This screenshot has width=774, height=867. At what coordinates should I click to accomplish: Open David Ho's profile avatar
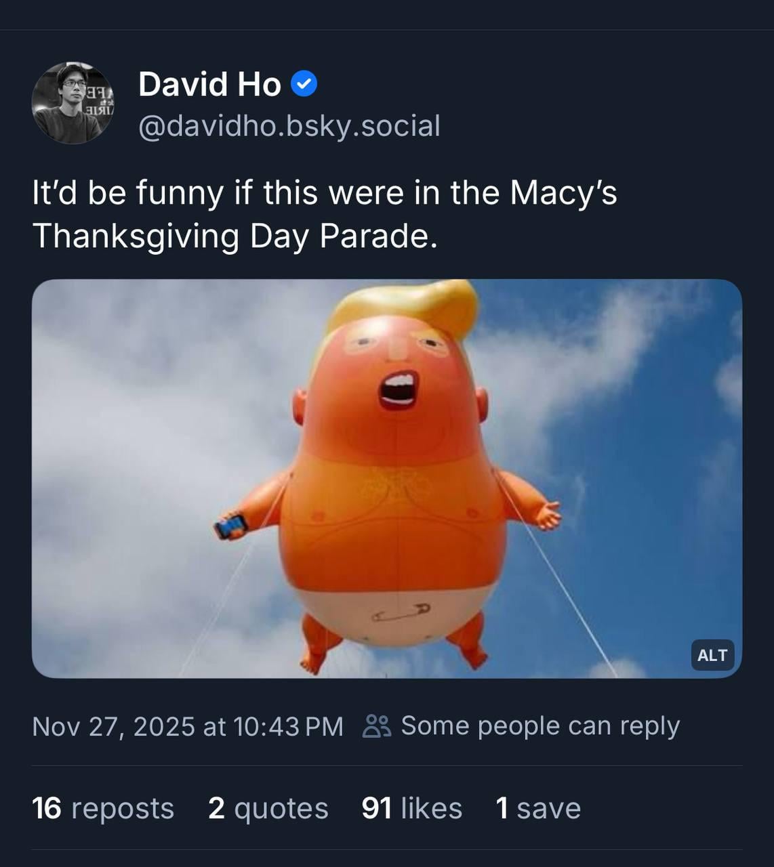coord(73,103)
